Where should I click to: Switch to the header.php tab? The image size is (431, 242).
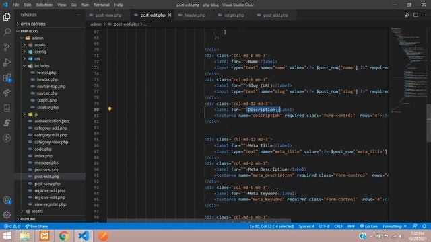195,15
